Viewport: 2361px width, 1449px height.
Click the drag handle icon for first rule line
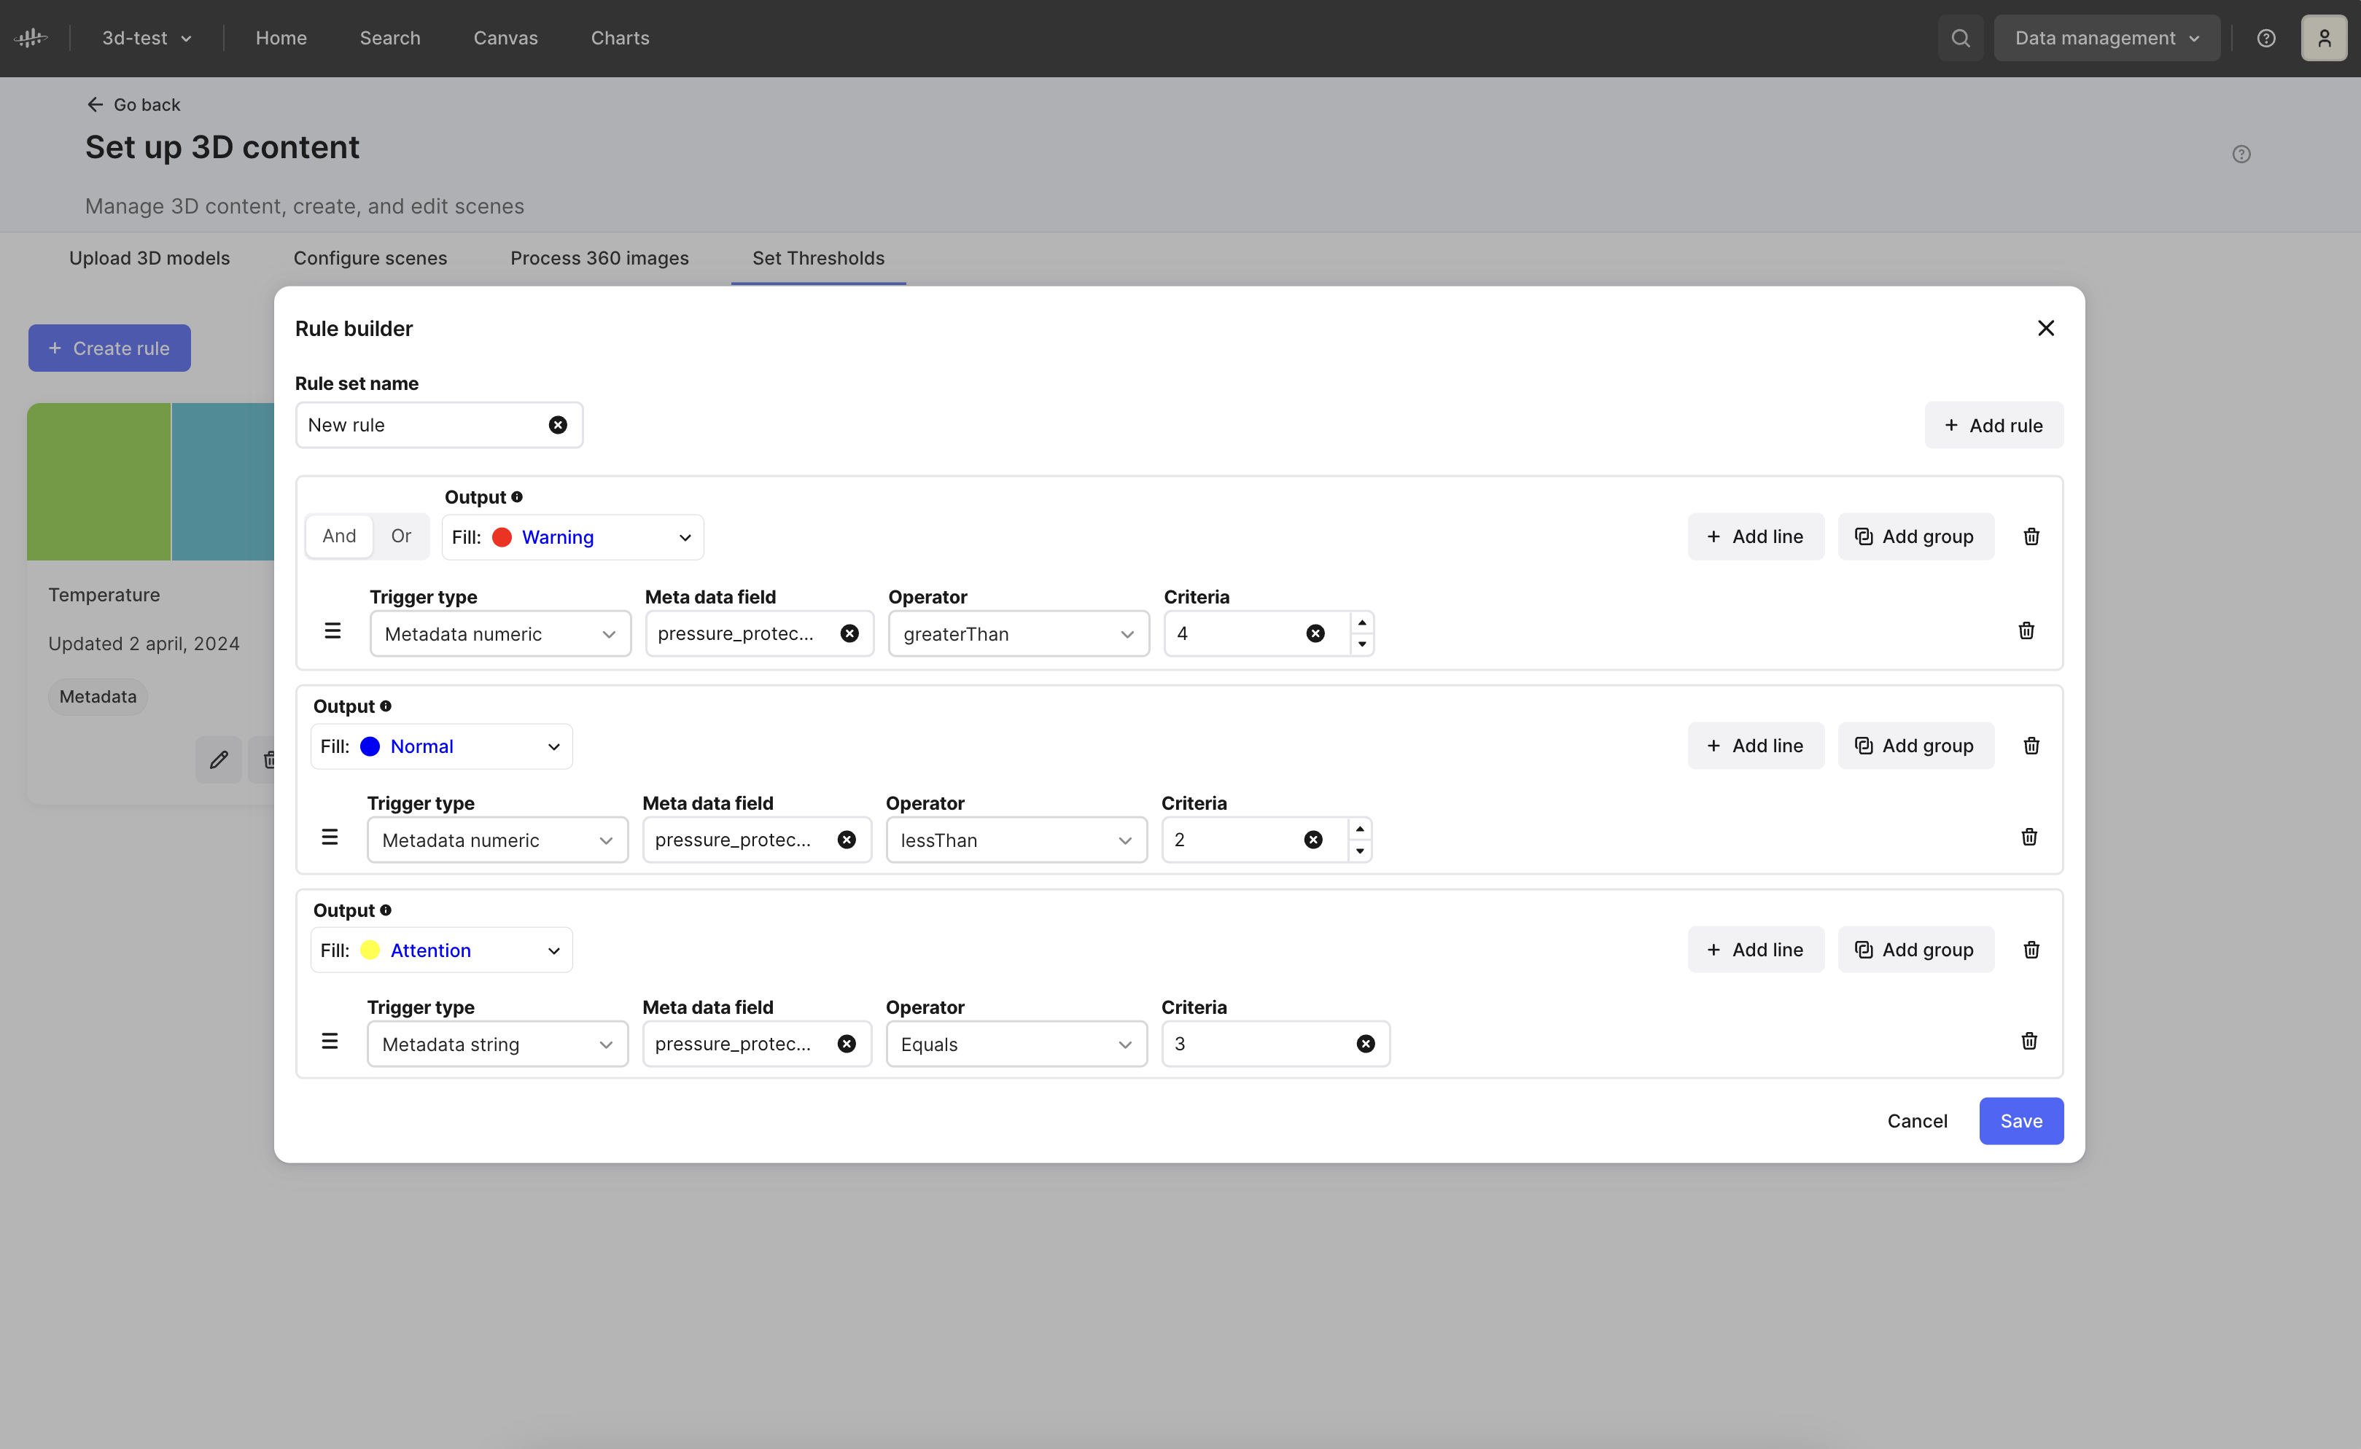click(332, 632)
